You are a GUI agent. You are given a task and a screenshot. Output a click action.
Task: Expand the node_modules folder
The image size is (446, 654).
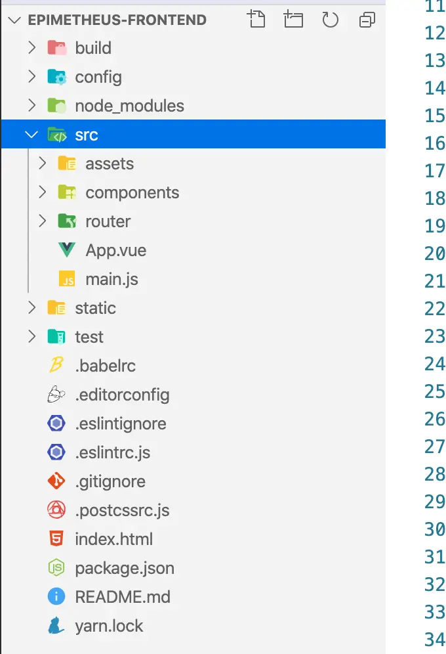(x=31, y=105)
